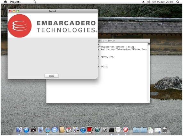183x136 pixels.
Task: Launch Photo Booth from the Dock
Action: pyautogui.click(x=90, y=130)
